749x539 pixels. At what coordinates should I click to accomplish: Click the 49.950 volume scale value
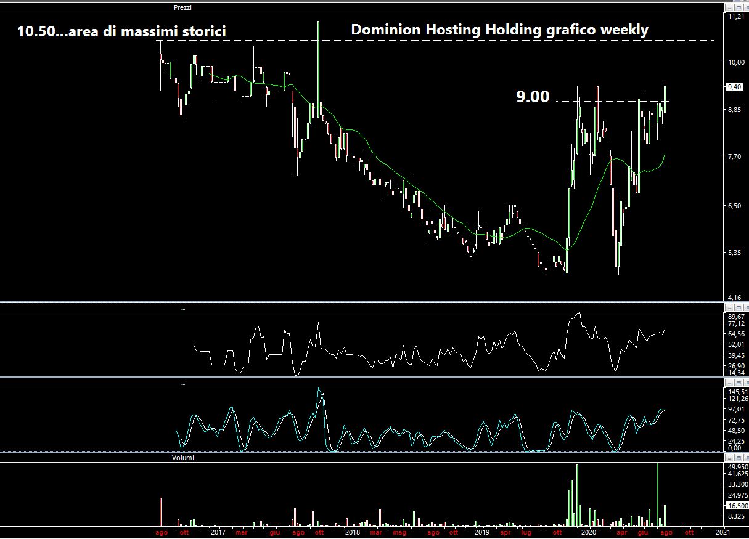pos(738,466)
